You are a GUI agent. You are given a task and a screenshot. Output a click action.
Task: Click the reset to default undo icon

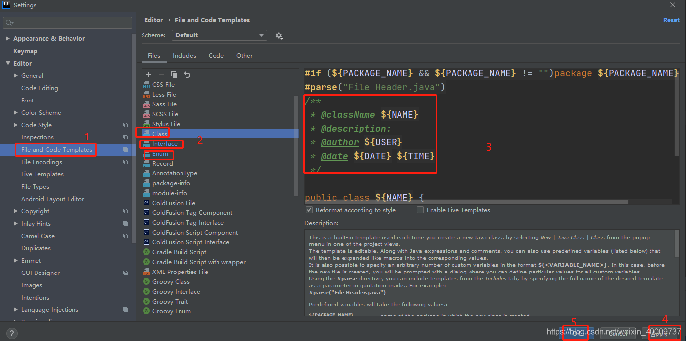(187, 75)
